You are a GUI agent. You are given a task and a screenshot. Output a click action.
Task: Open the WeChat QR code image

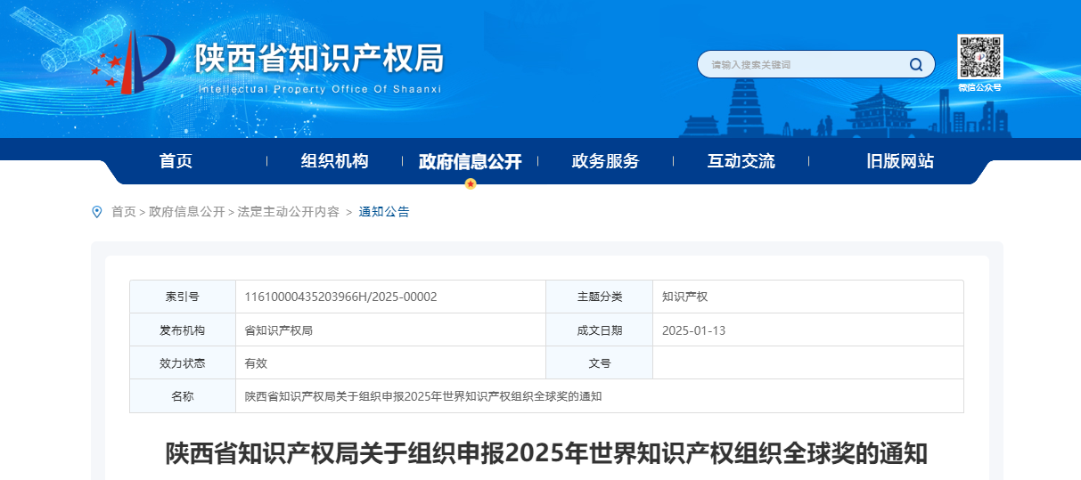[980, 57]
